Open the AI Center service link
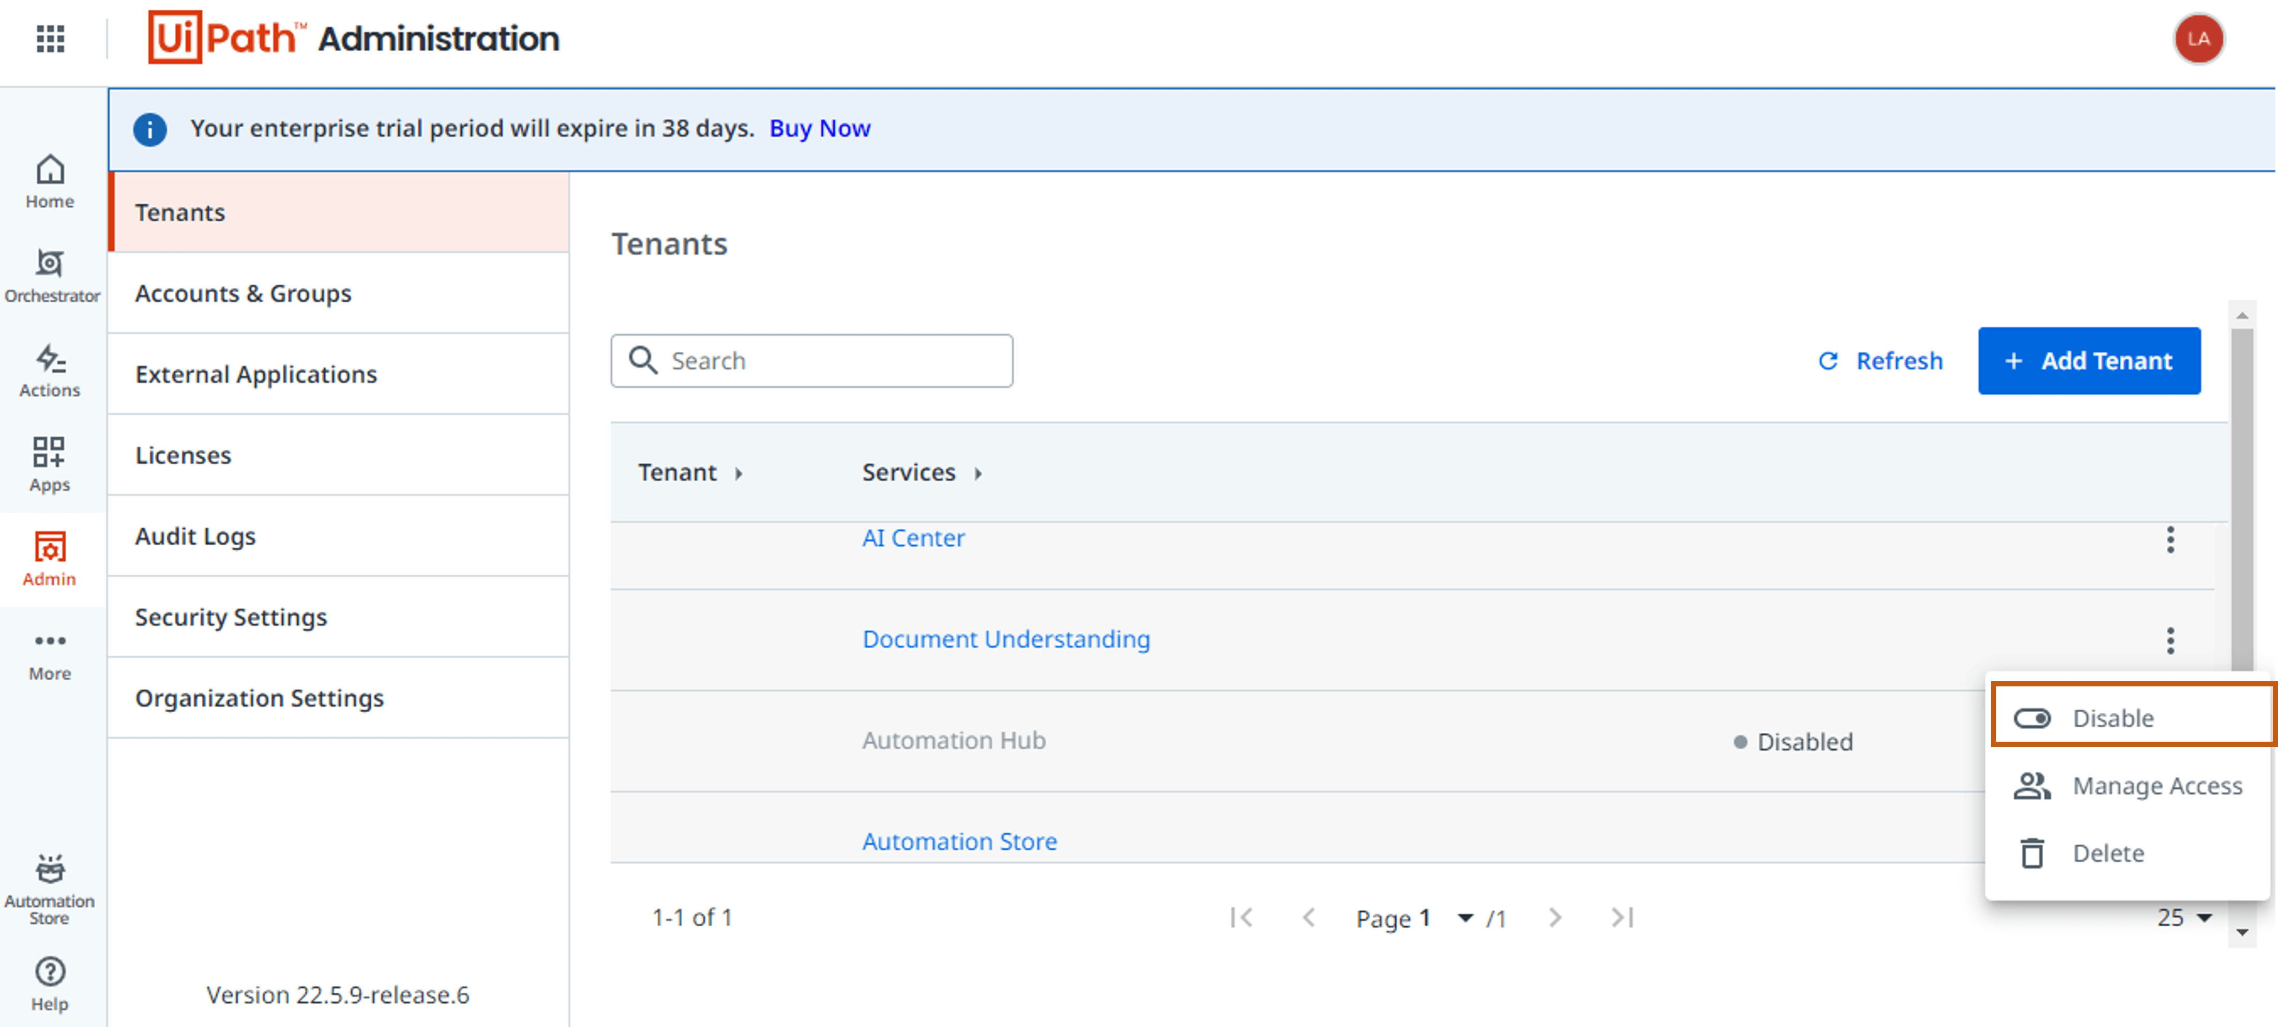 click(913, 538)
